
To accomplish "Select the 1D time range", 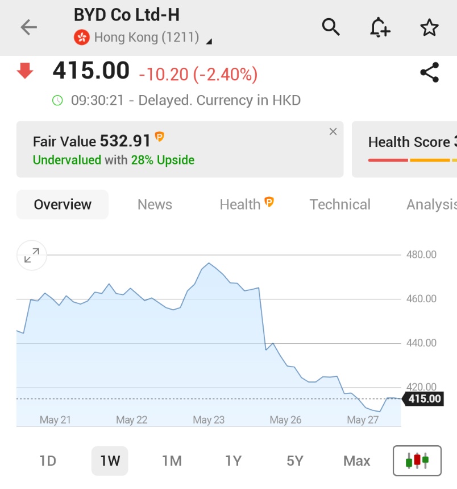I will tap(48, 461).
